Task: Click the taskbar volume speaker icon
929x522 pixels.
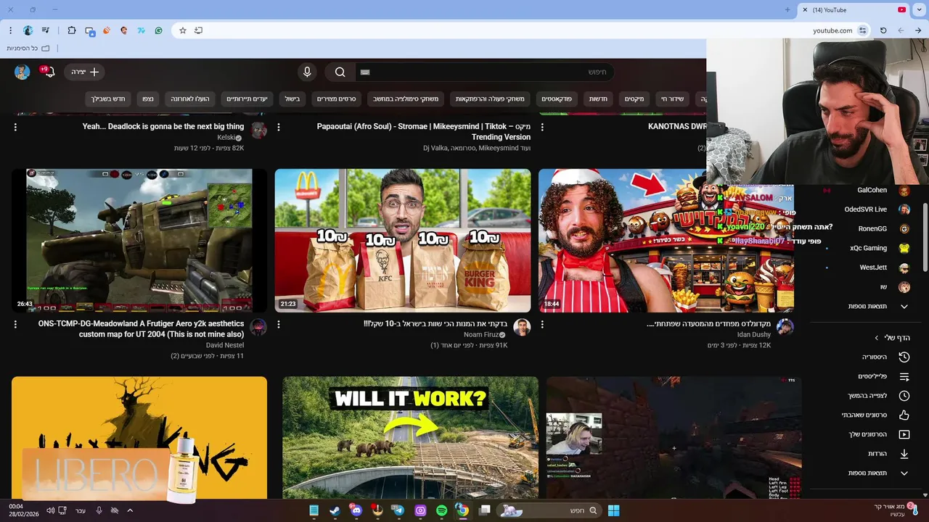Action: 51,510
